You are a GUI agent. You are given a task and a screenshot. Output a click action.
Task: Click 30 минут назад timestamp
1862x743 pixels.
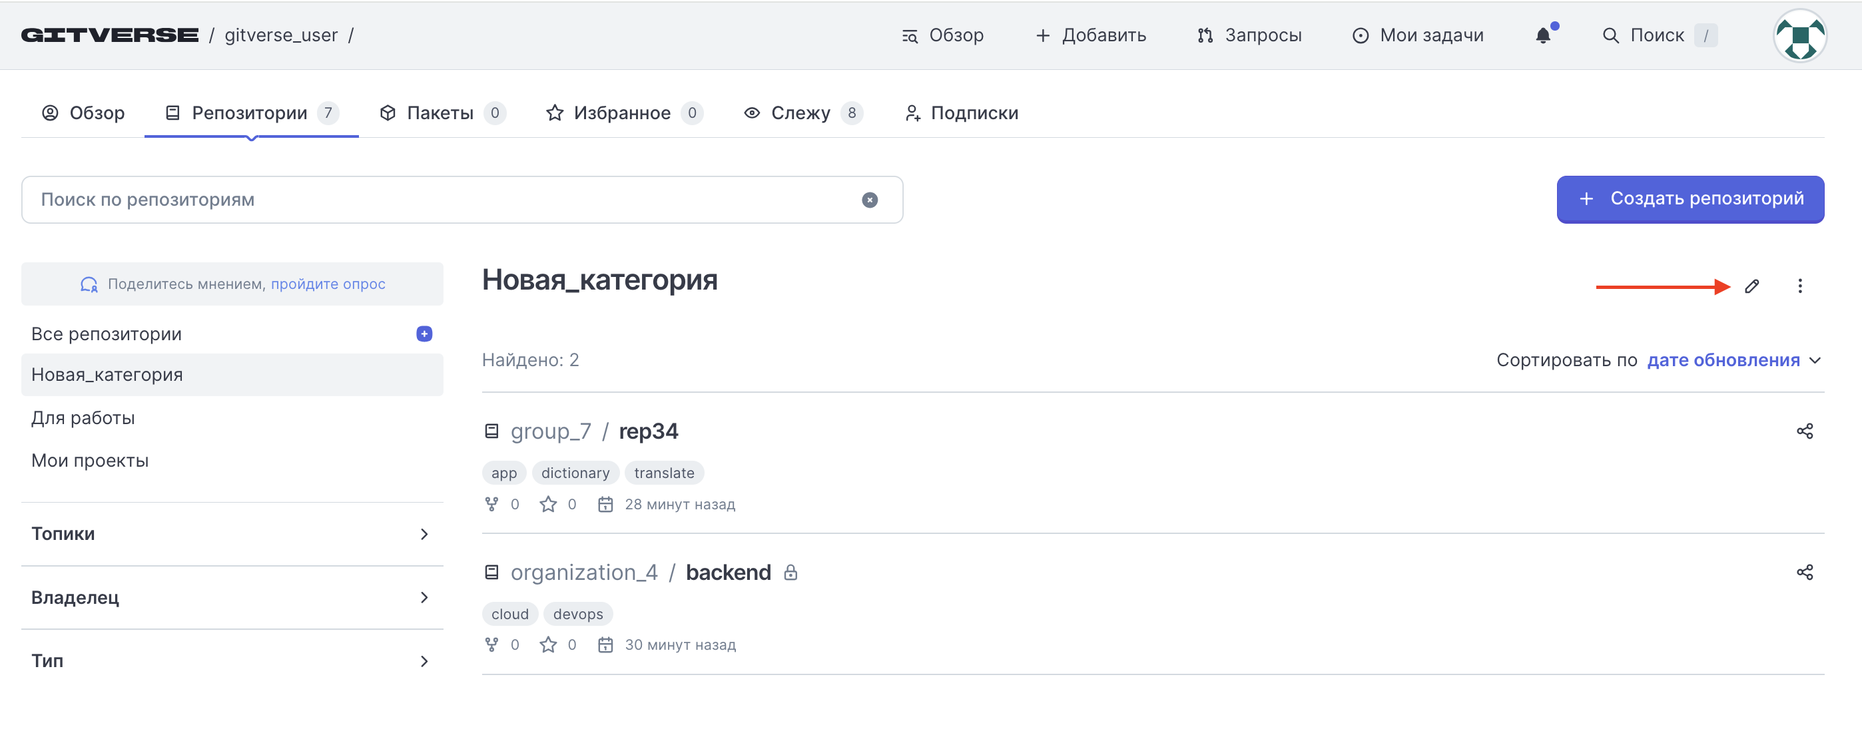click(x=680, y=644)
